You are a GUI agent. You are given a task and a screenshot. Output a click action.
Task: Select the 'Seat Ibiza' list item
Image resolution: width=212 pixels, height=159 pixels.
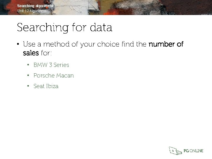(x=46, y=86)
